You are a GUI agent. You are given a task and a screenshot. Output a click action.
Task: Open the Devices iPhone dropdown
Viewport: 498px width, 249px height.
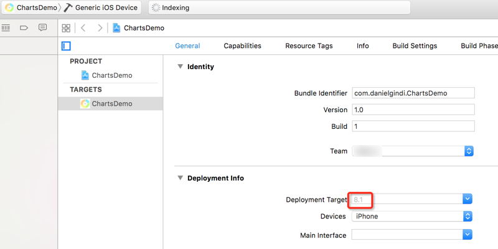point(412,217)
